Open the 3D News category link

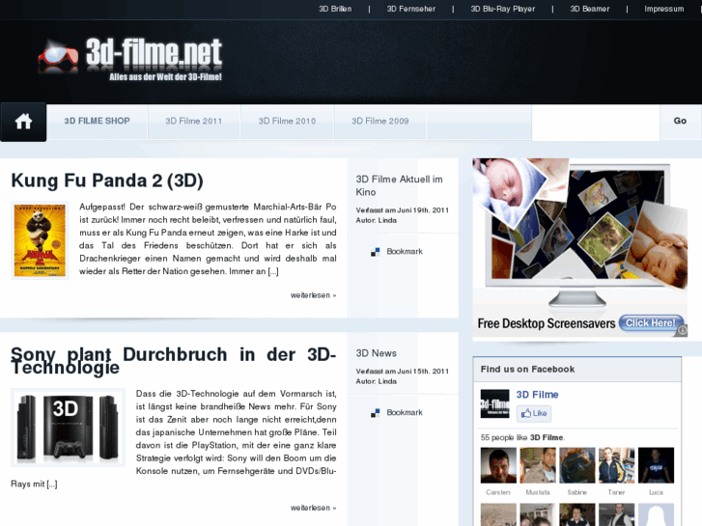376,353
